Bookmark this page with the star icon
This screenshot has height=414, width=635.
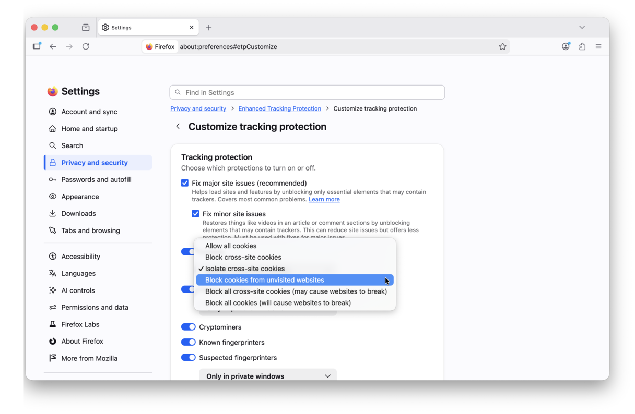tap(502, 46)
